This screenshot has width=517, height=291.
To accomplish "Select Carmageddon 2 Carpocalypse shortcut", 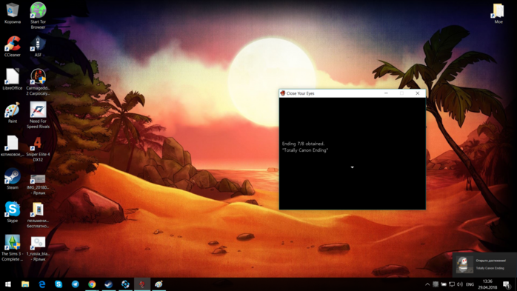I will (38, 82).
